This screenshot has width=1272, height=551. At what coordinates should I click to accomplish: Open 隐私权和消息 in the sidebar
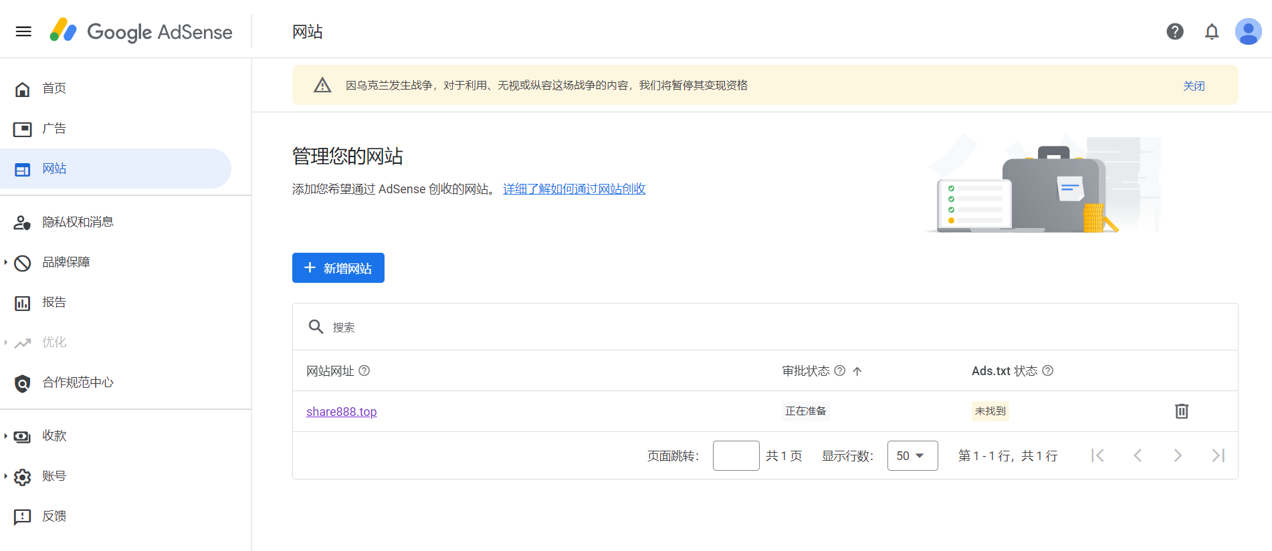click(115, 222)
